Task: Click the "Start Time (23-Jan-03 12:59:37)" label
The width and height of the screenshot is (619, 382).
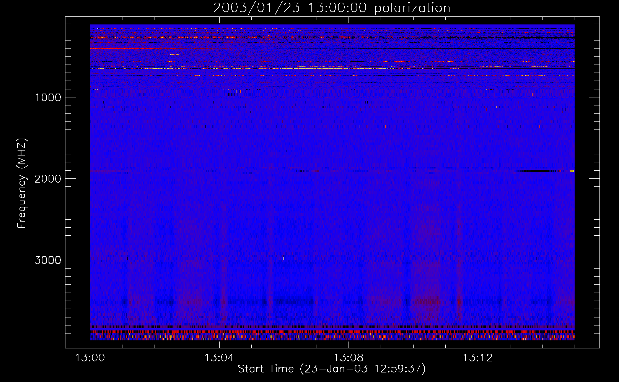Action: (x=332, y=369)
